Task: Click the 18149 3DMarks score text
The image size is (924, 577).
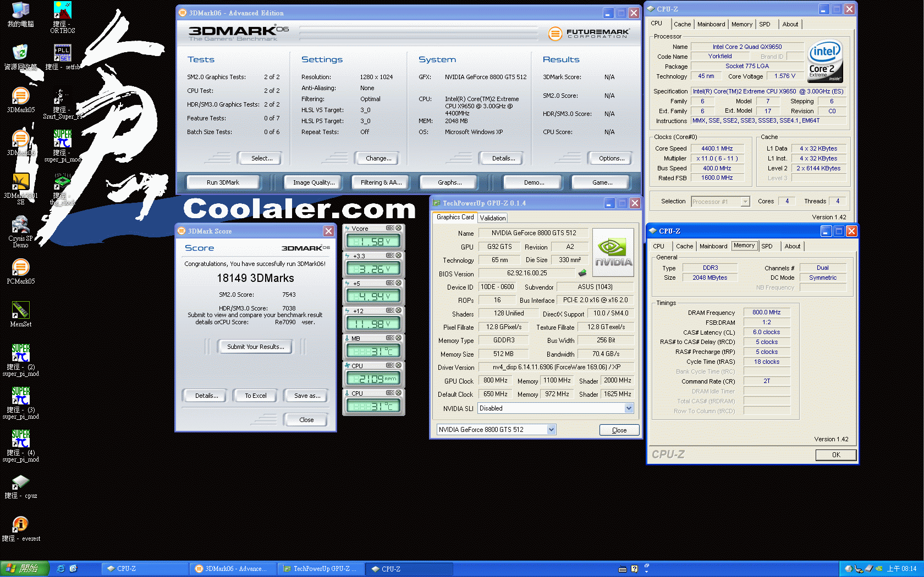Action: pos(255,278)
